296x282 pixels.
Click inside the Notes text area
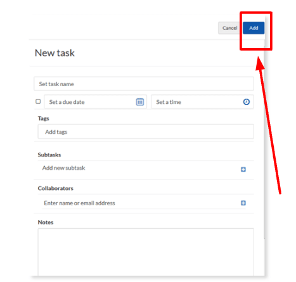(x=146, y=252)
